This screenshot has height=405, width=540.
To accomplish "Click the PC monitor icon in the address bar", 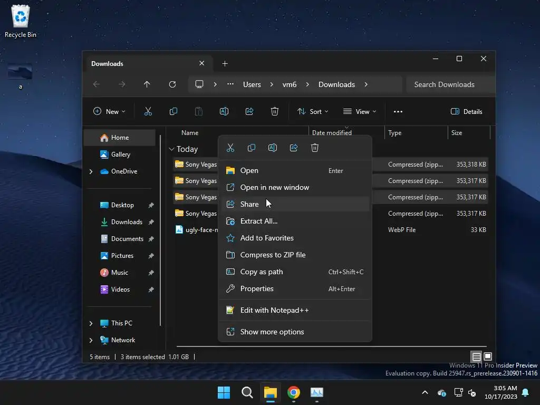I will [x=199, y=84].
